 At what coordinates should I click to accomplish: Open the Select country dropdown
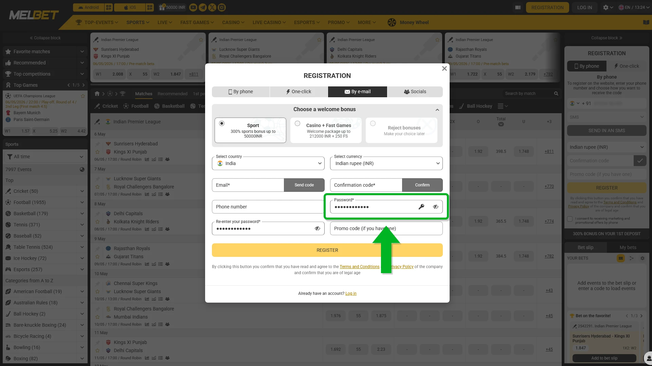[268, 163]
